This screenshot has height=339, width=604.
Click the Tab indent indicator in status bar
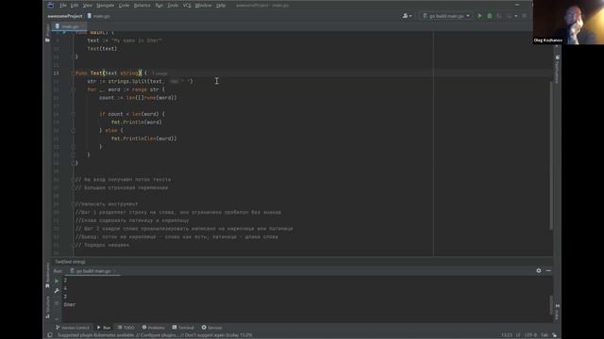pyautogui.click(x=545, y=335)
